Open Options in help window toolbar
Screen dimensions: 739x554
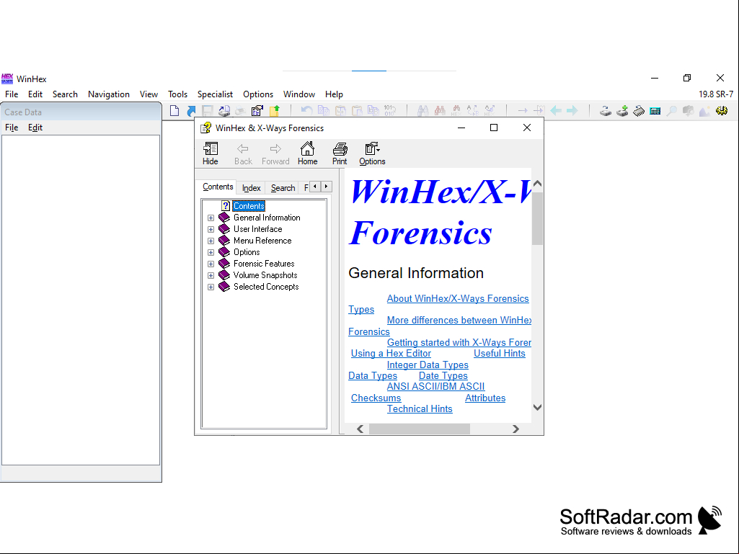(x=372, y=153)
